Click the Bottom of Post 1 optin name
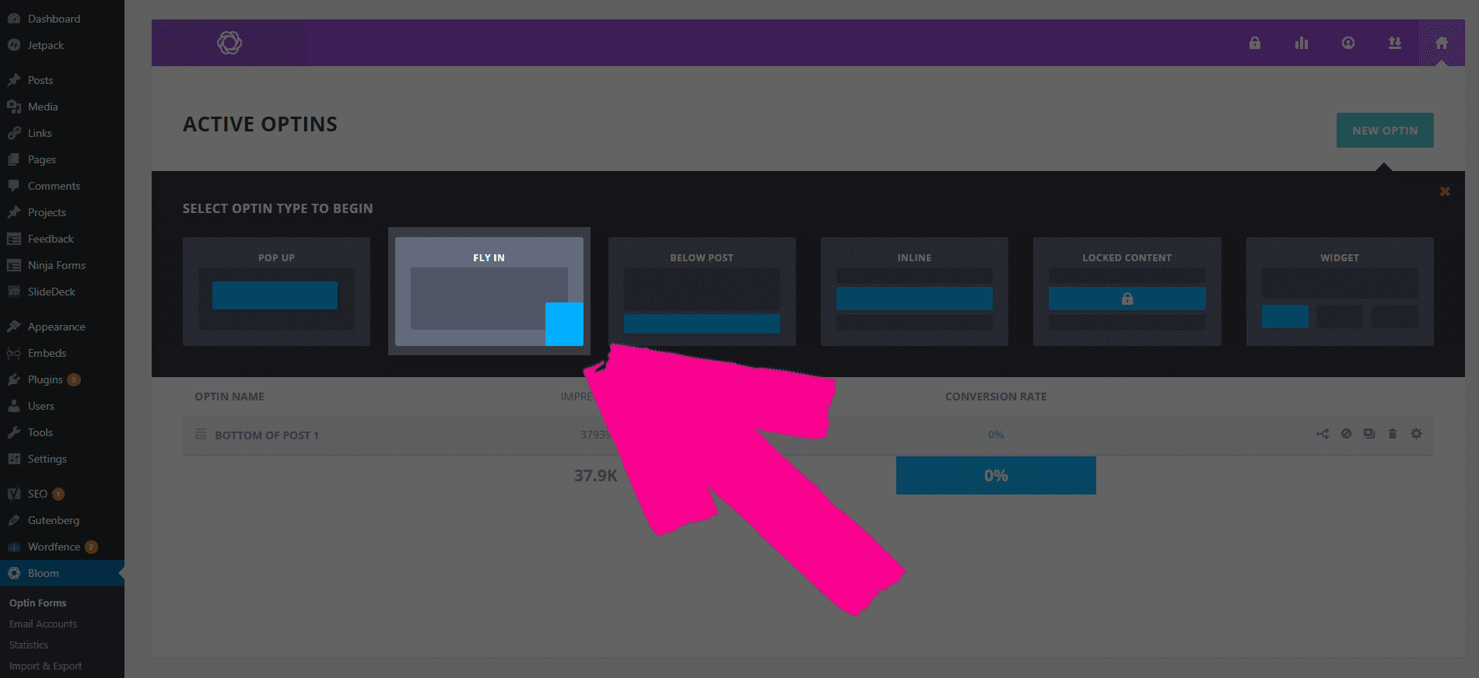 (267, 435)
